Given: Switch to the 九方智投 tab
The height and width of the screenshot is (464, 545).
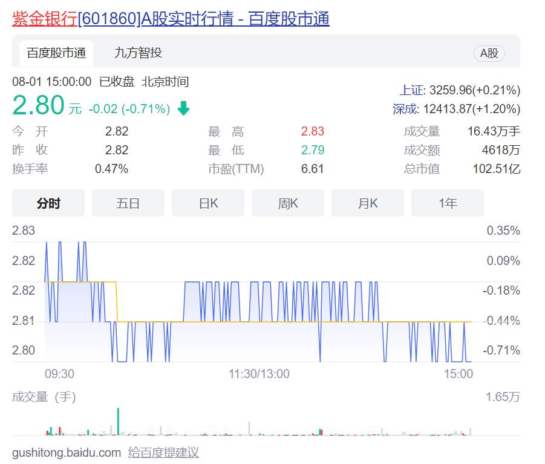Looking at the screenshot, I should pos(138,53).
